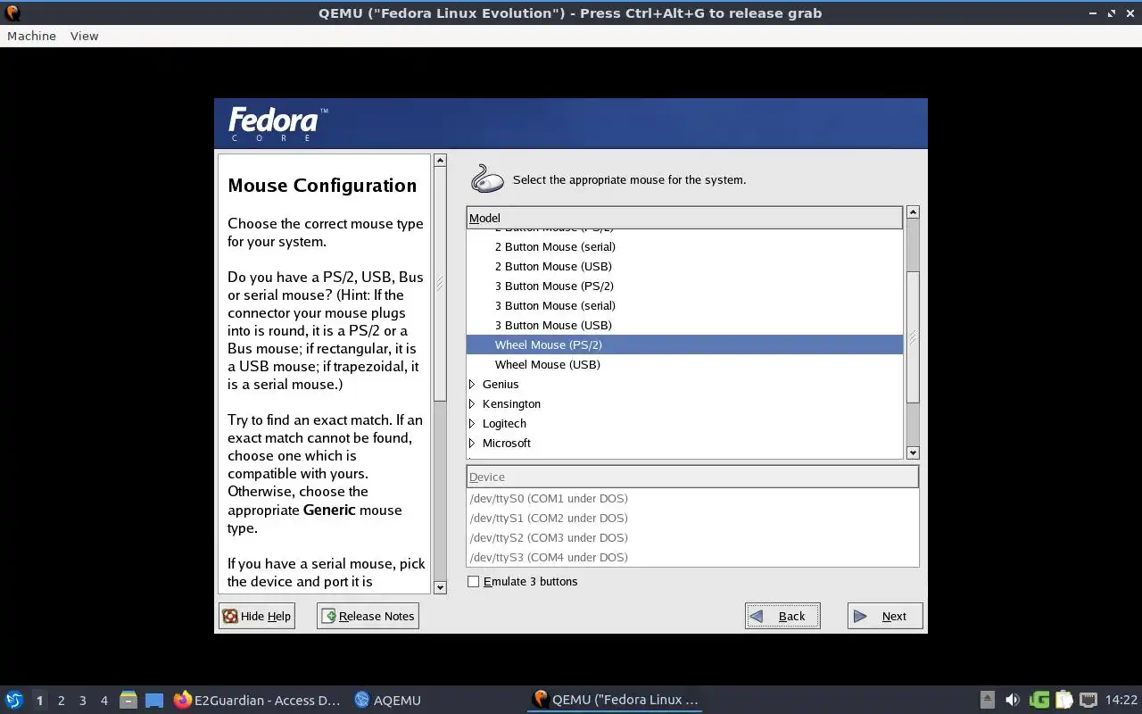The height and width of the screenshot is (714, 1142).
Task: Click the removable media tray icon
Action: [987, 701]
